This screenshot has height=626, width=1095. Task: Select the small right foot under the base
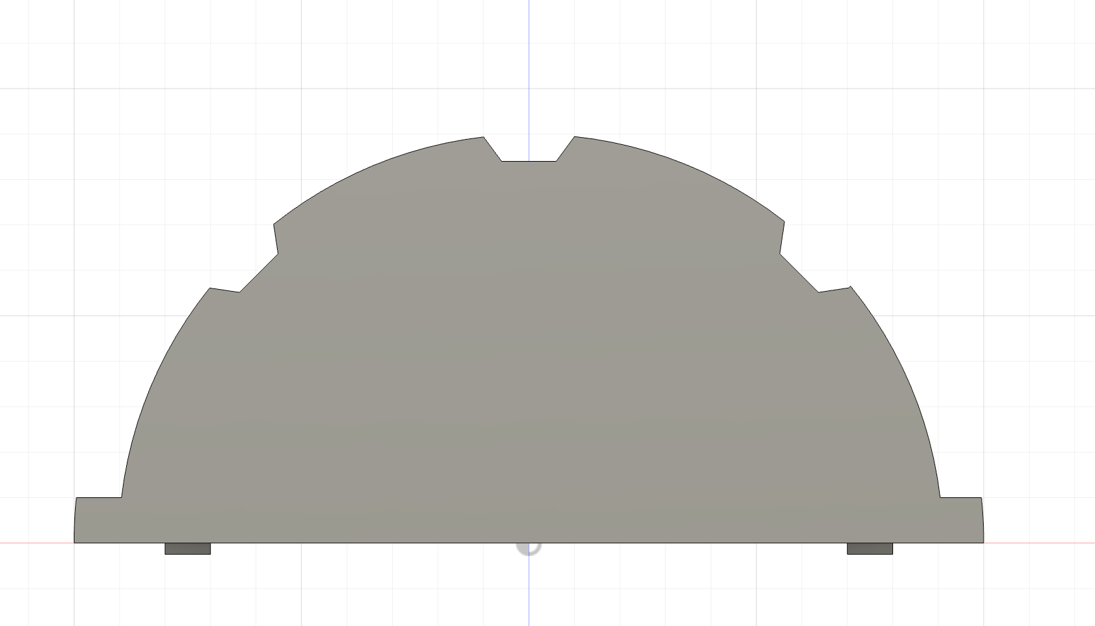(x=870, y=549)
